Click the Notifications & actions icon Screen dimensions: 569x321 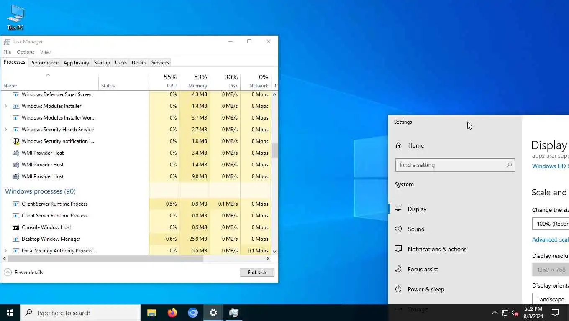point(398,249)
